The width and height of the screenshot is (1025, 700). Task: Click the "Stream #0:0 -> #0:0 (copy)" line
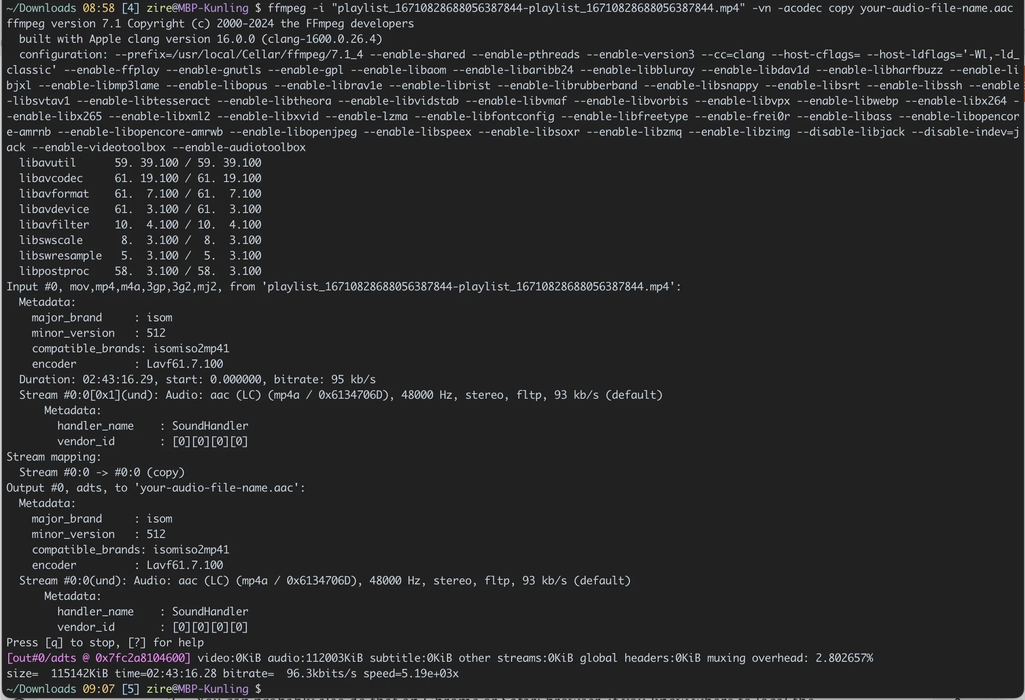pyautogui.click(x=101, y=472)
